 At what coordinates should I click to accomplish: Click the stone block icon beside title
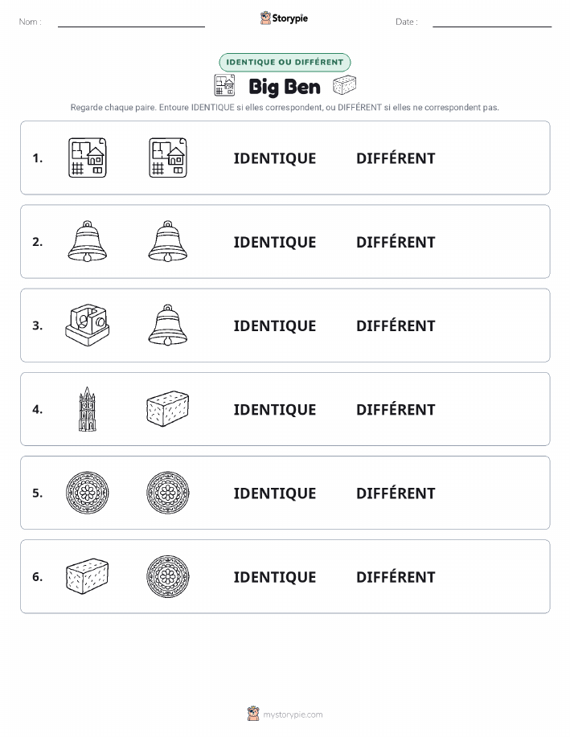pyautogui.click(x=344, y=85)
